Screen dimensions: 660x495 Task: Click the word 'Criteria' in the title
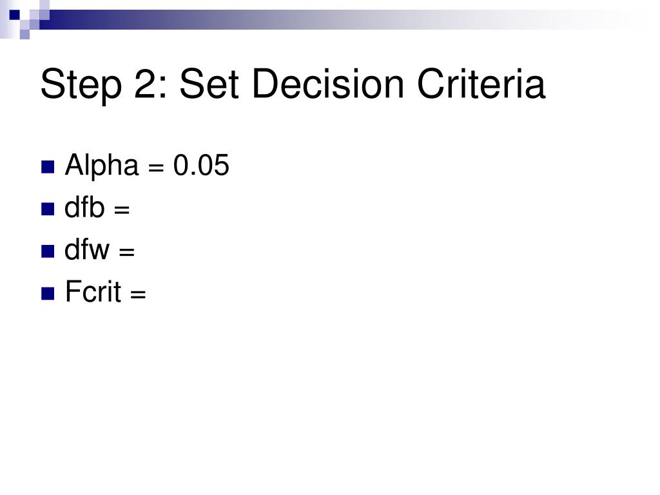tap(481, 84)
